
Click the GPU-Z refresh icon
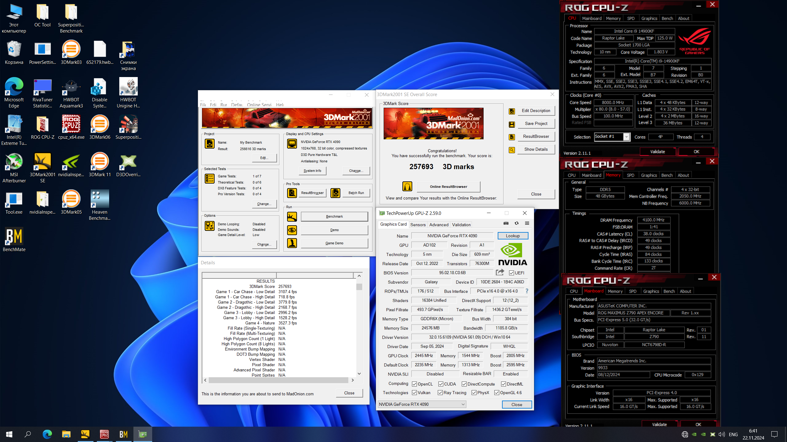(516, 223)
